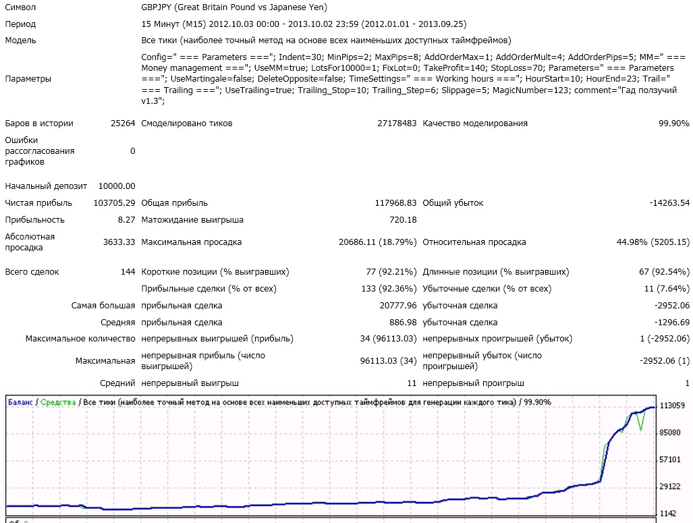The height and width of the screenshot is (523, 693).
Task: Click chart axis value 57101
Action: tap(670, 460)
